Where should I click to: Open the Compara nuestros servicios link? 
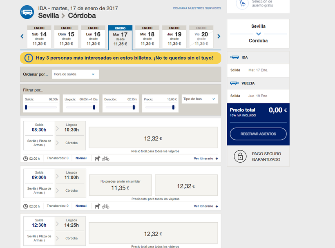197,8
